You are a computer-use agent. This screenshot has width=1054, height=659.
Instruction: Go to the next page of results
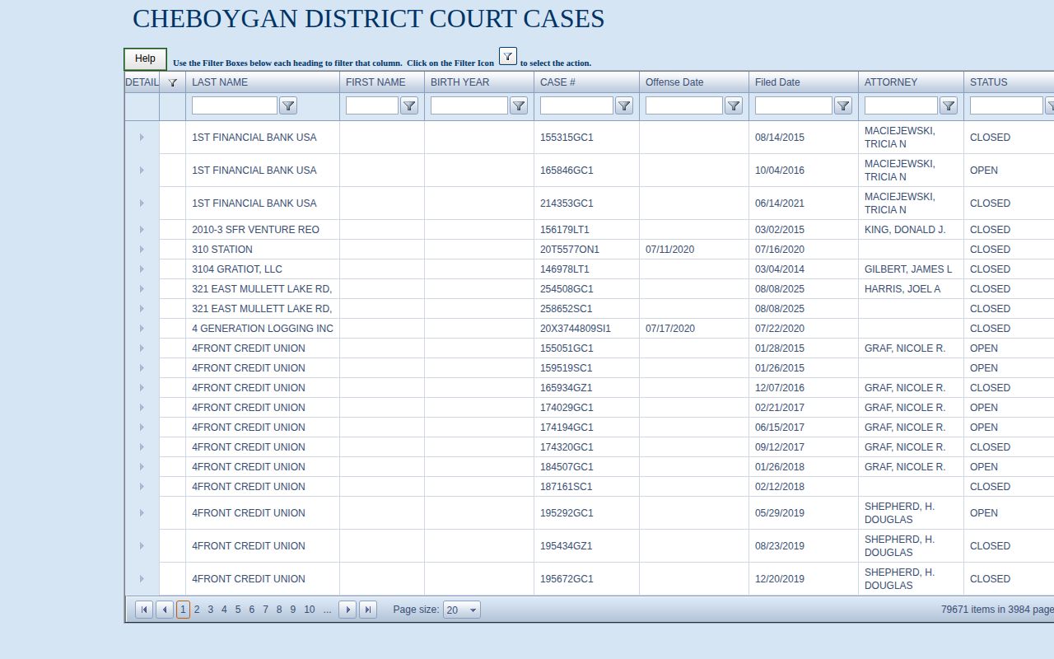pos(348,610)
